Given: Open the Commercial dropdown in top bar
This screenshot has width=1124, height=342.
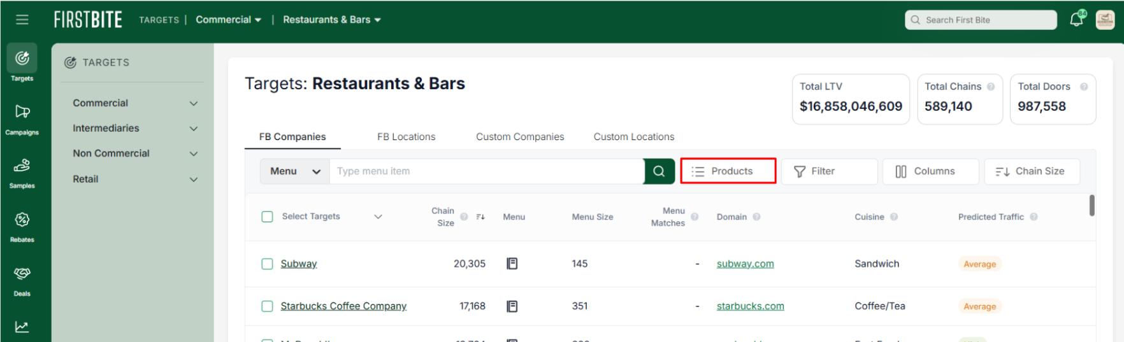Looking at the screenshot, I should point(228,20).
